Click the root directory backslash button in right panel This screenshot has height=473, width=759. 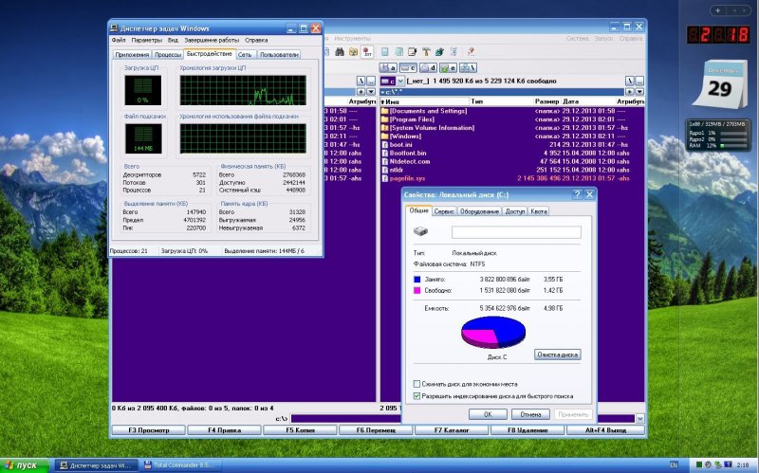(x=630, y=81)
